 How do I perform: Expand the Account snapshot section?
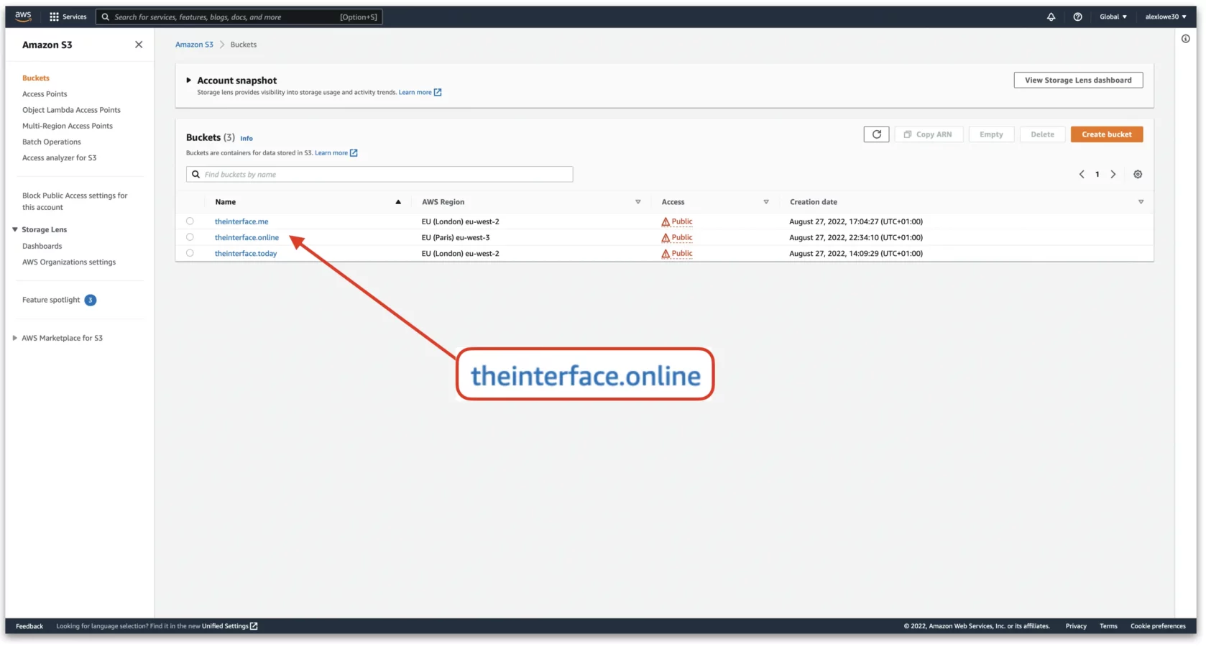(x=189, y=81)
